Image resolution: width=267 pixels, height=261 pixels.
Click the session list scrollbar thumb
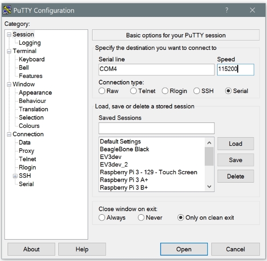(209, 156)
